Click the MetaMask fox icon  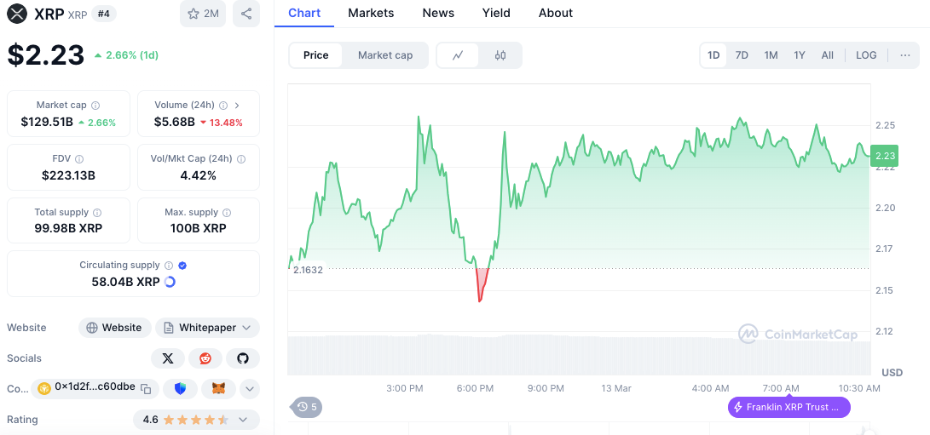pos(218,388)
